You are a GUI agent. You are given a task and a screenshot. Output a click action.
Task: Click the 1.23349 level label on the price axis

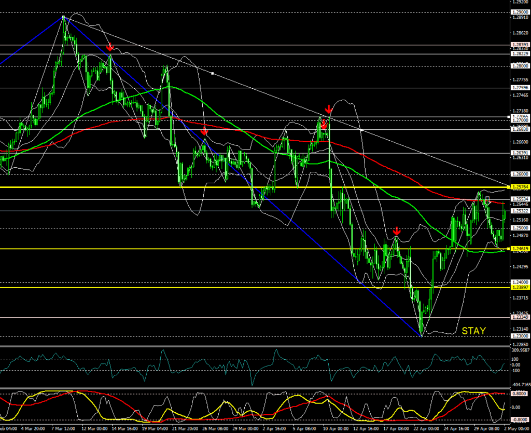click(x=520, y=317)
